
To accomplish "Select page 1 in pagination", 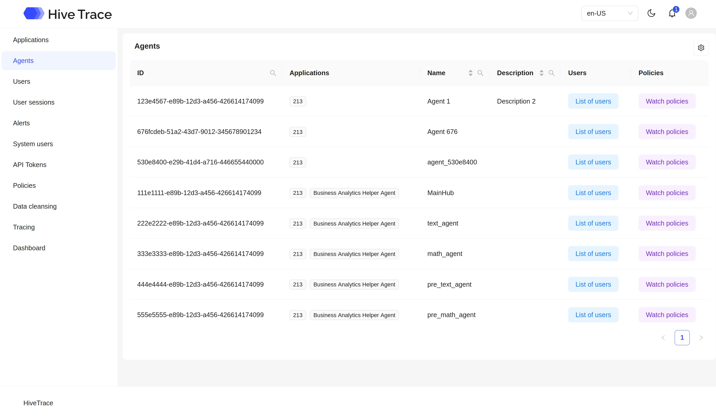I will 682,338.
